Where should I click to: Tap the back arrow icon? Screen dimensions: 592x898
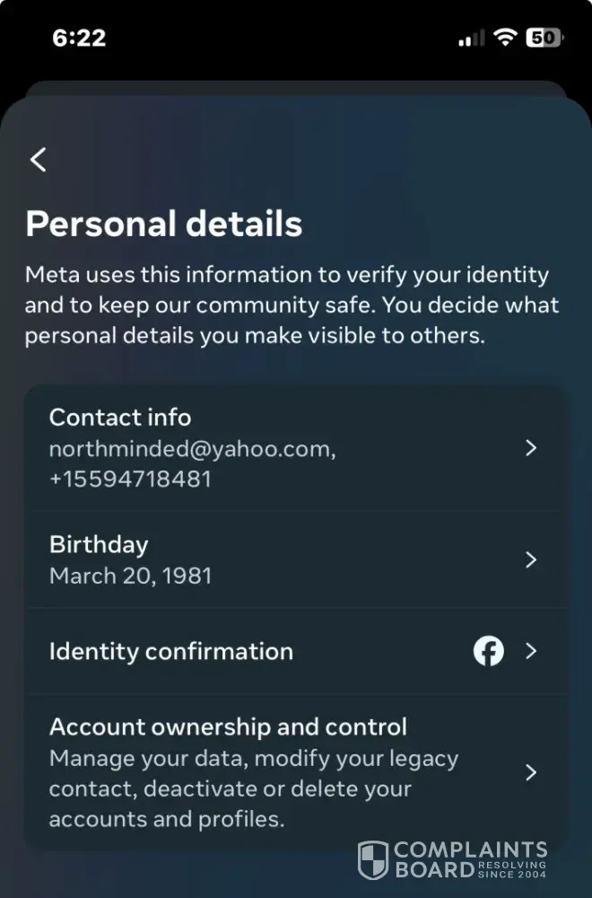tap(39, 159)
